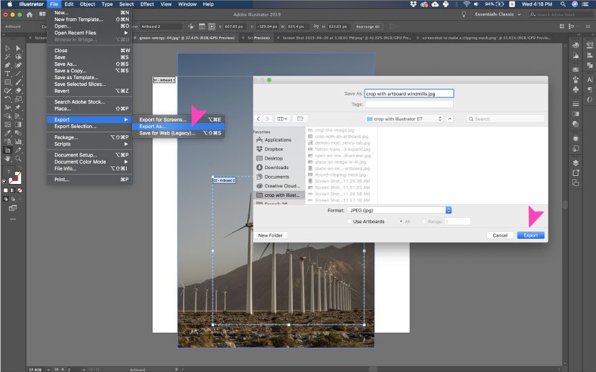Select the Range radio button
Image resolution: width=596 pixels, height=372 pixels.
point(424,221)
